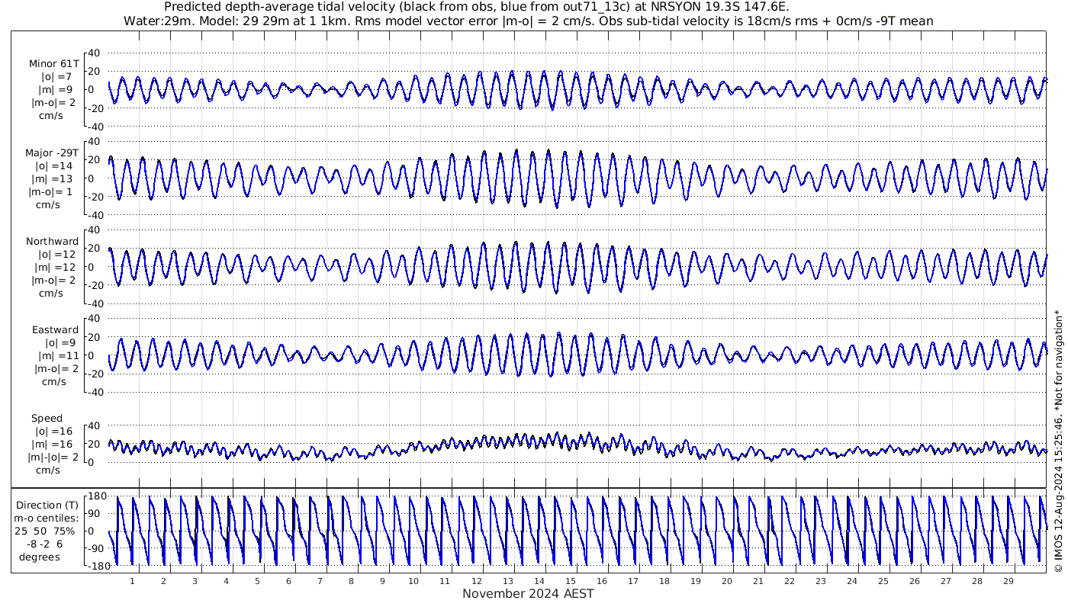1068x610 pixels.
Task: Click the 'm-o centiles:' label
Action: point(47,518)
